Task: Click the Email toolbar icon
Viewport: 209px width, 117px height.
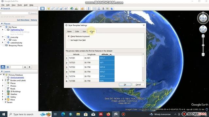Action: (x=95, y=9)
